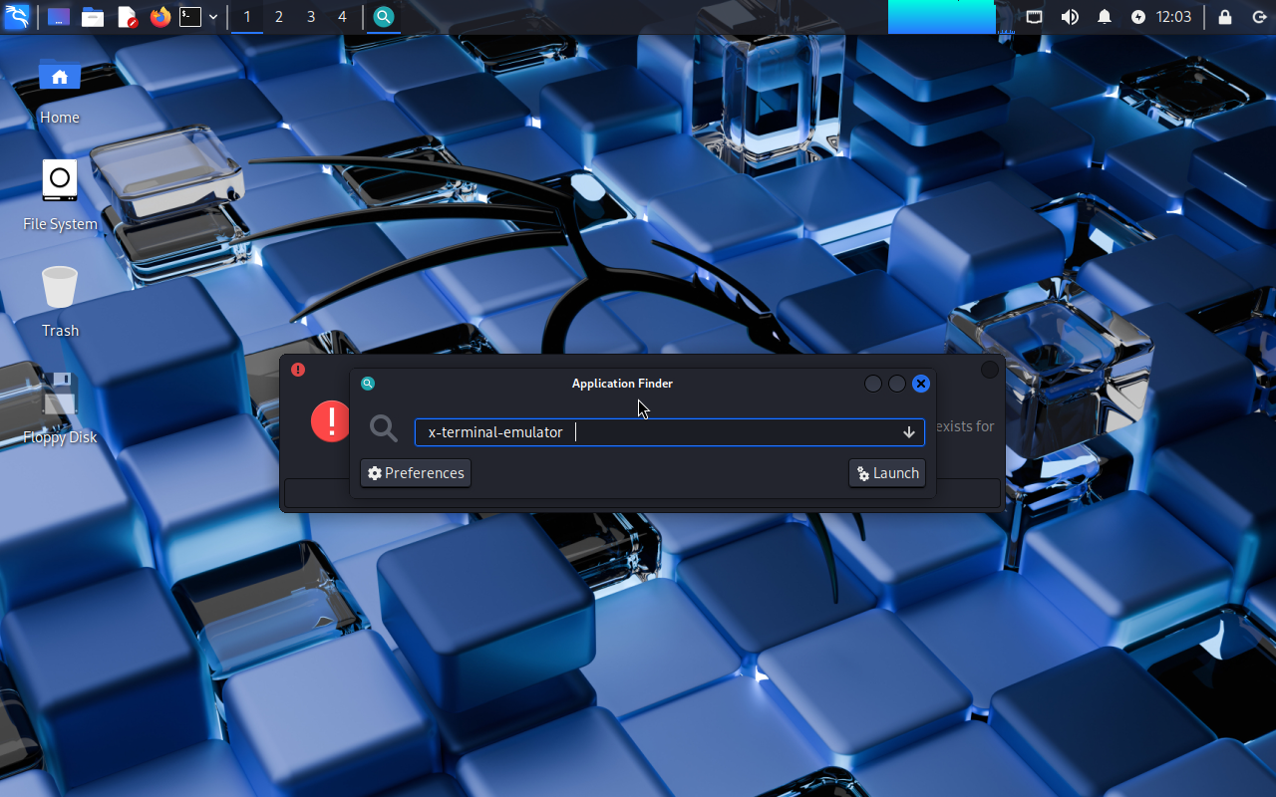Expand the terminal launcher dropdown arrow
The width and height of the screenshot is (1276, 797).
point(213,17)
